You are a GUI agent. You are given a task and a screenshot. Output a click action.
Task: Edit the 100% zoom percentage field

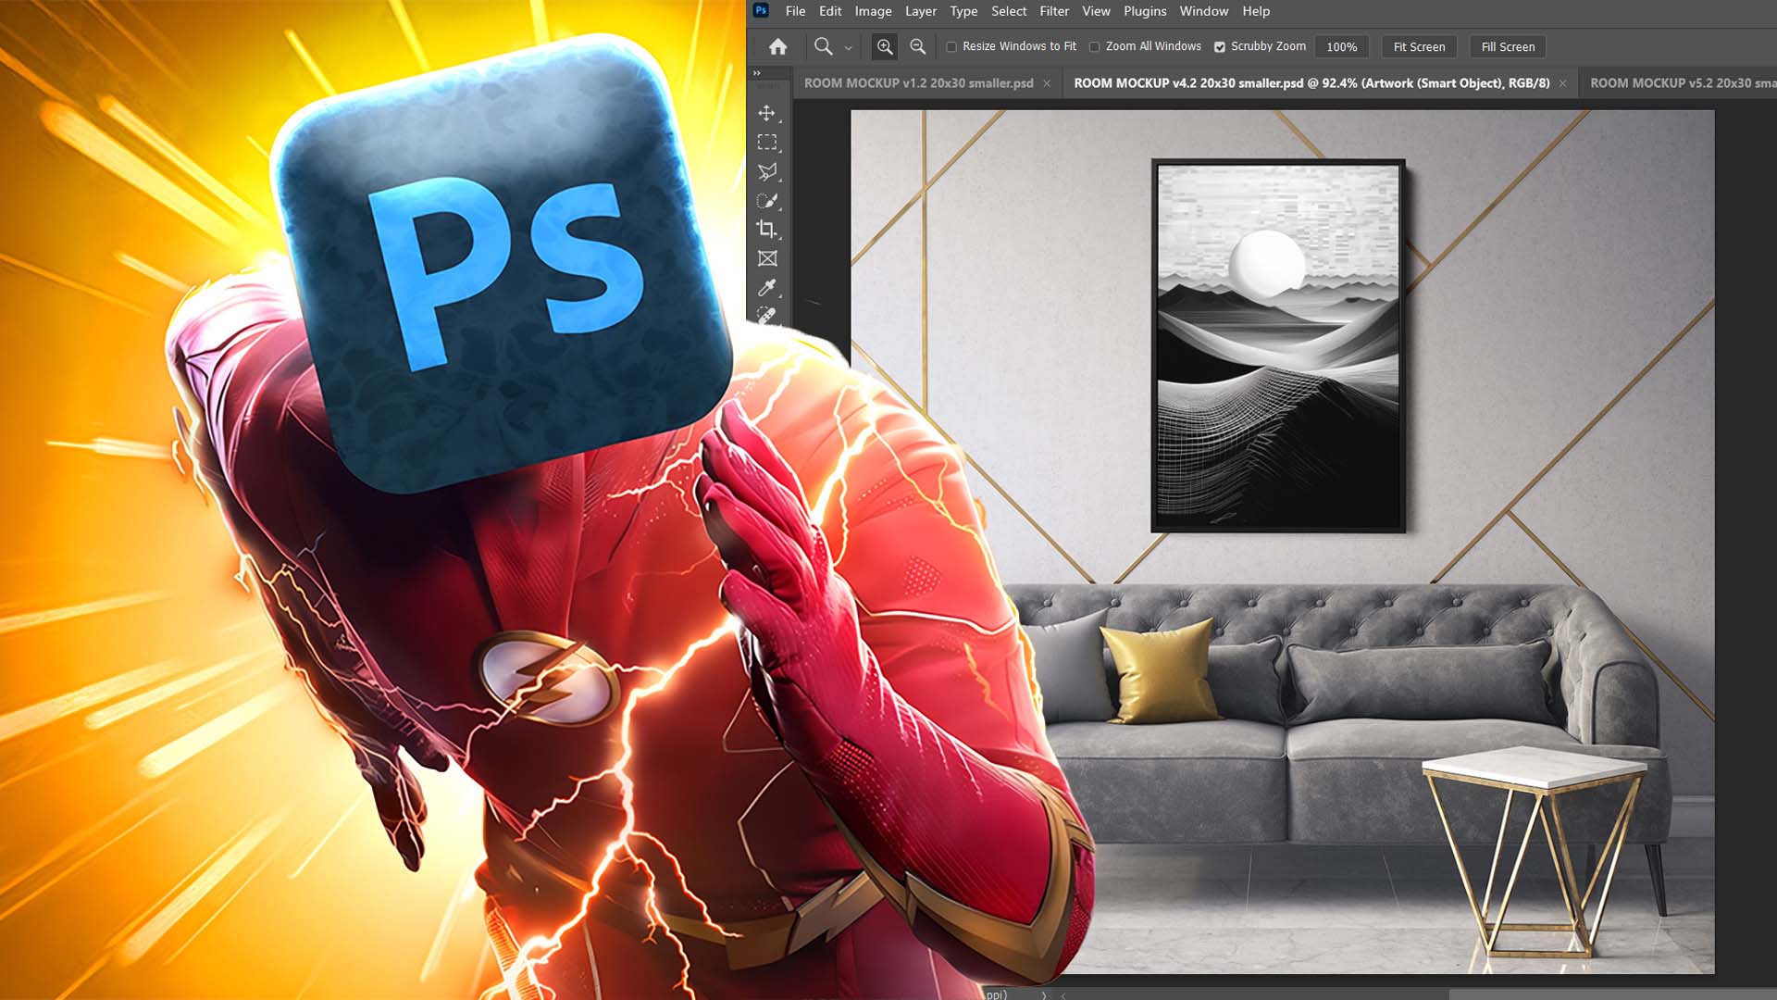tap(1342, 45)
